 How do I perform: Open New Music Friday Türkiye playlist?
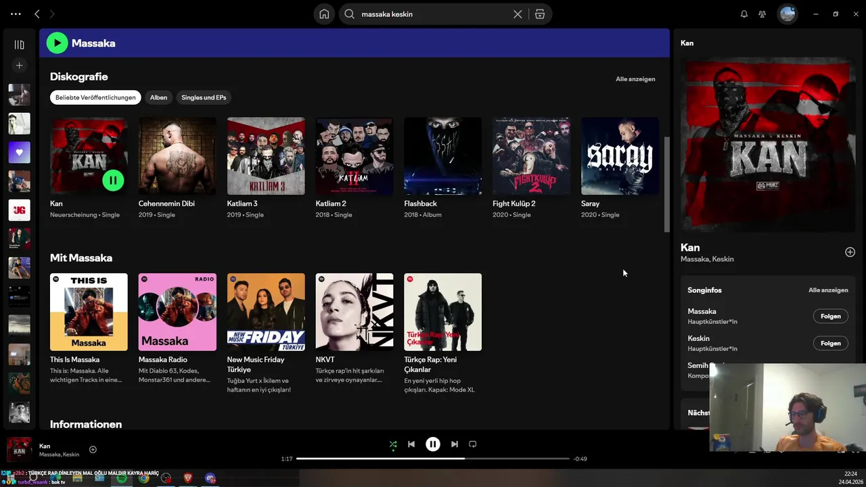[x=266, y=312]
